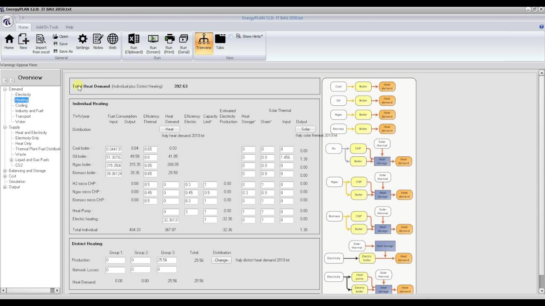Open the Help ribbon tab

(69, 27)
